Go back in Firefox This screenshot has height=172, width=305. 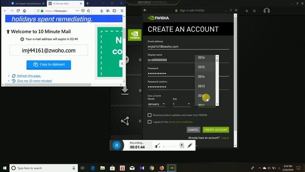pyautogui.click(x=5, y=11)
